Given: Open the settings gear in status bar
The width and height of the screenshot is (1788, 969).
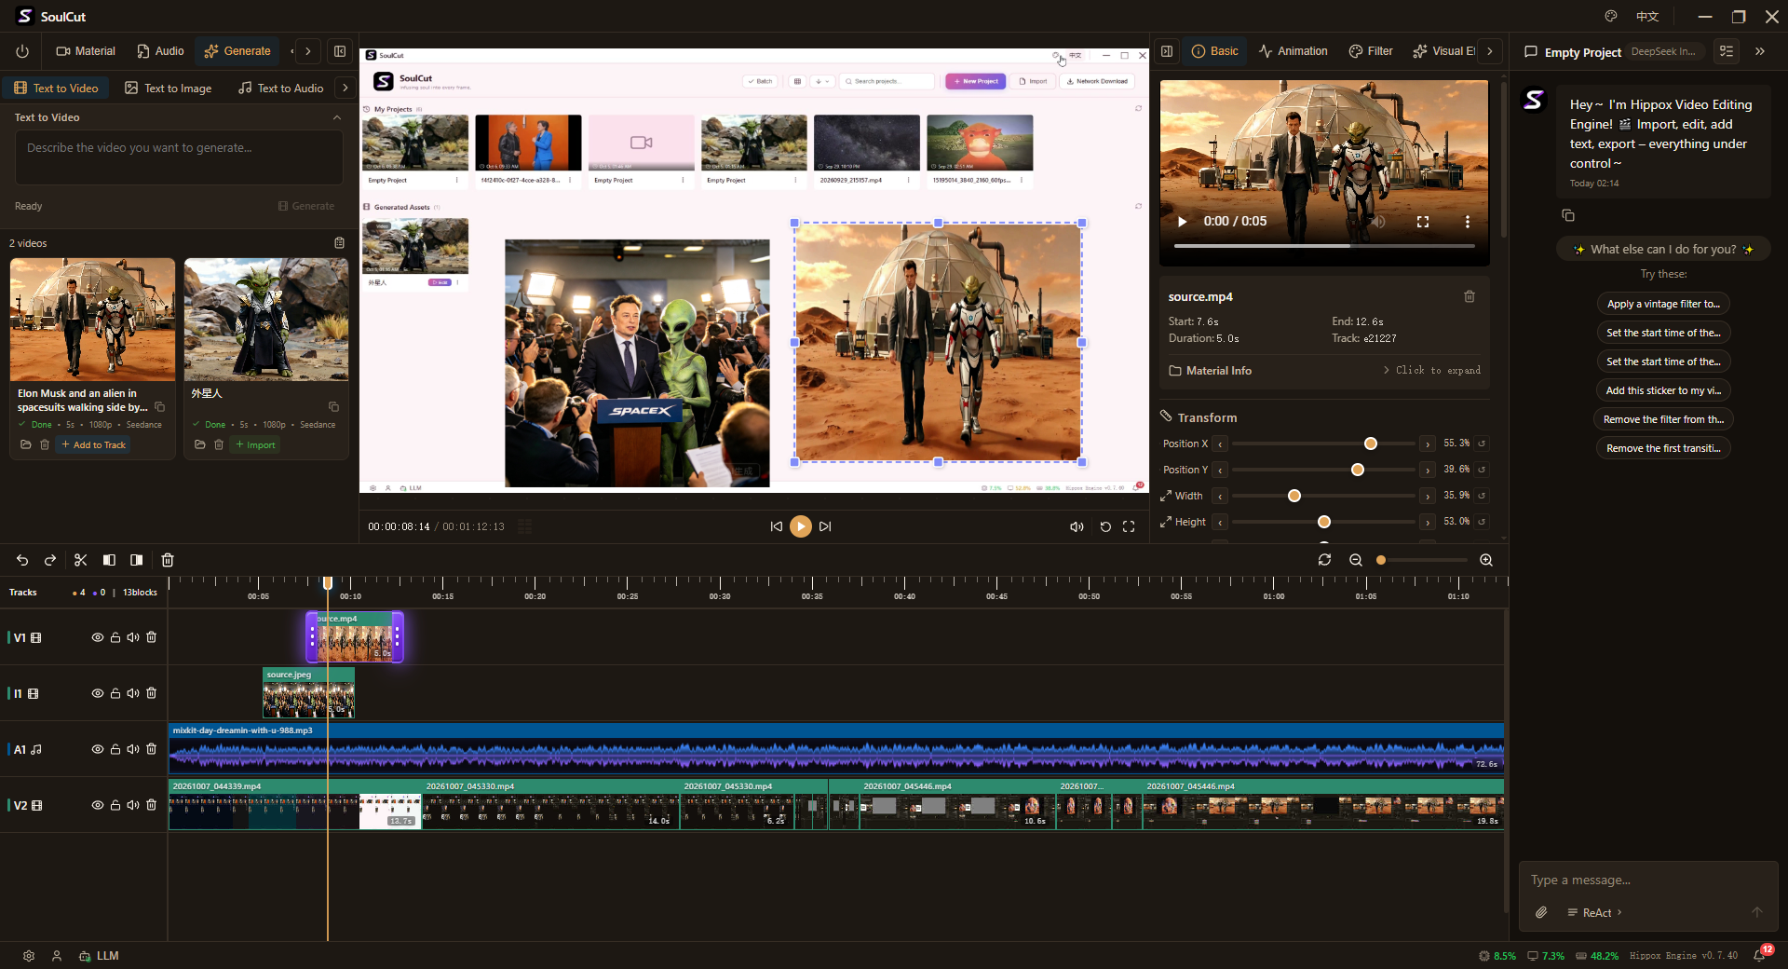Looking at the screenshot, I should (29, 956).
